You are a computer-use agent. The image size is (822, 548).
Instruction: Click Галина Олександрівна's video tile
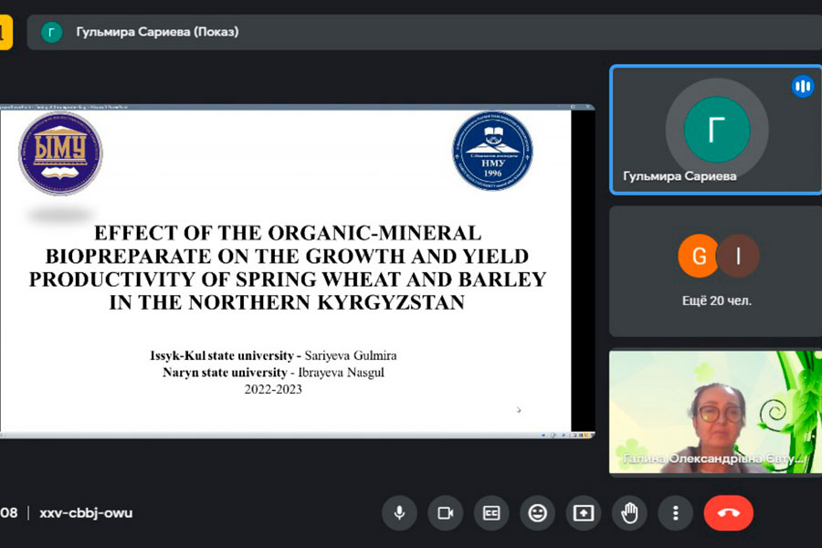coord(716,412)
